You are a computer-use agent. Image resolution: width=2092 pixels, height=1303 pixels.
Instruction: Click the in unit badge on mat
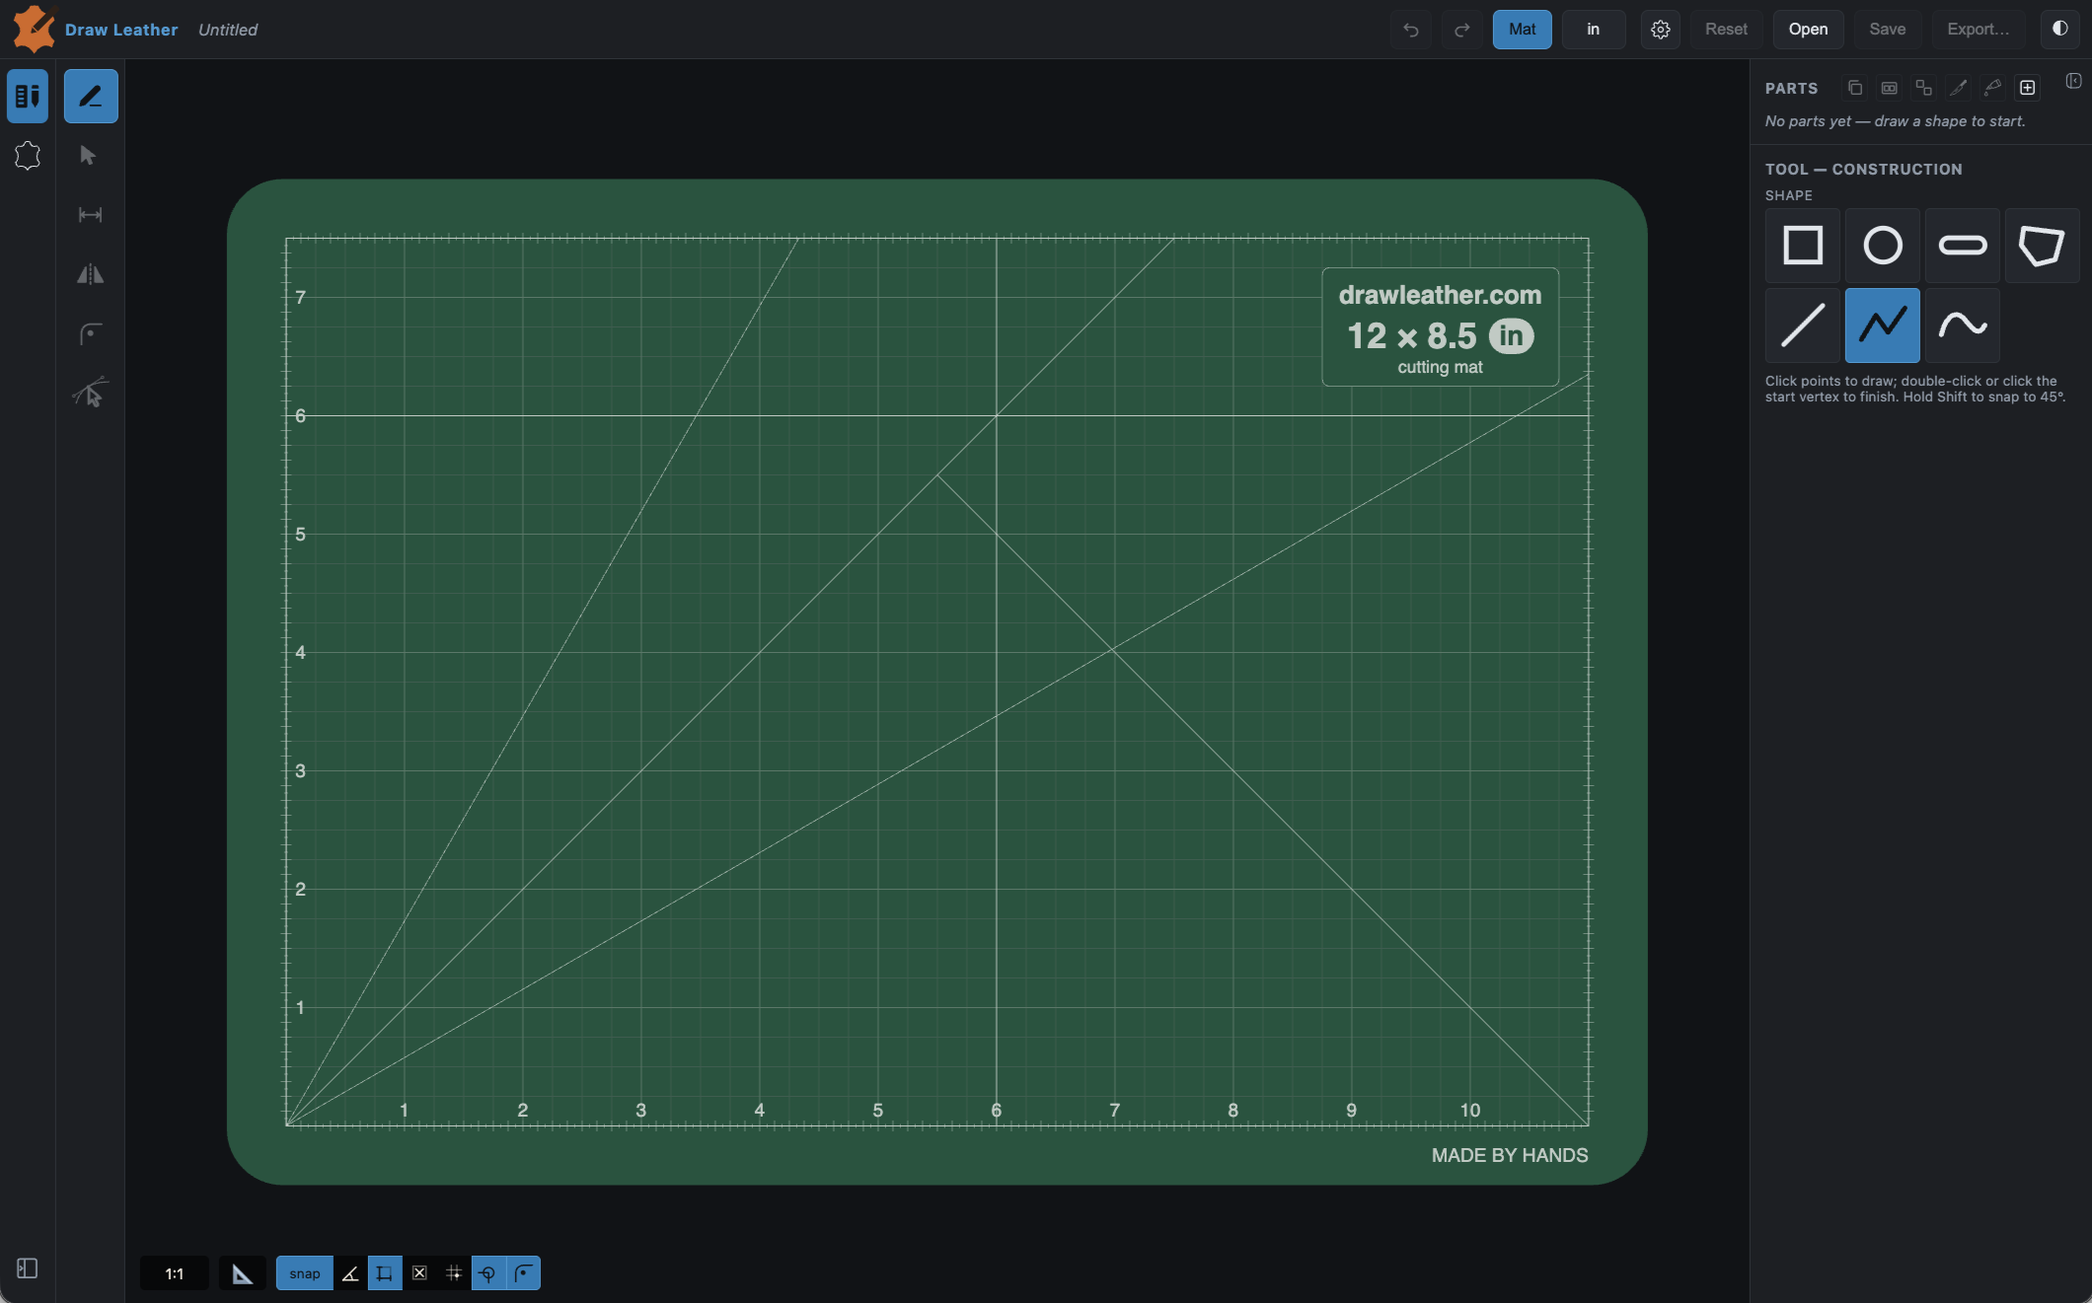1512,336
